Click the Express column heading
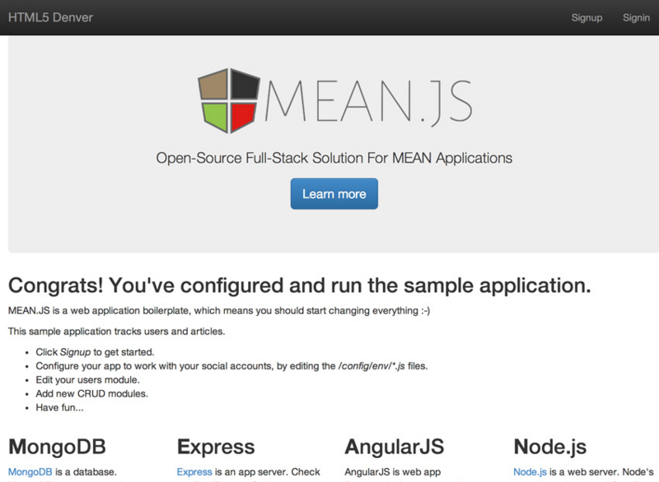The height and width of the screenshot is (482, 659). [x=216, y=447]
